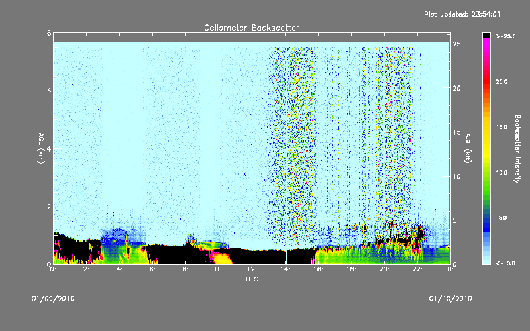
Task: Click the "22:" UTC hour tick
Action: pyautogui.click(x=417, y=269)
